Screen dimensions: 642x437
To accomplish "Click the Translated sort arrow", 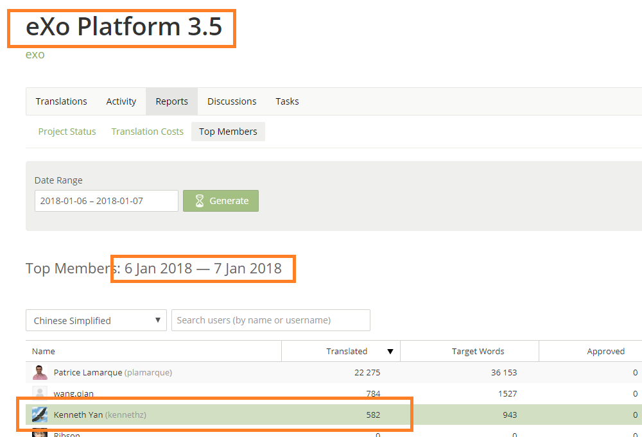I will [x=390, y=352].
